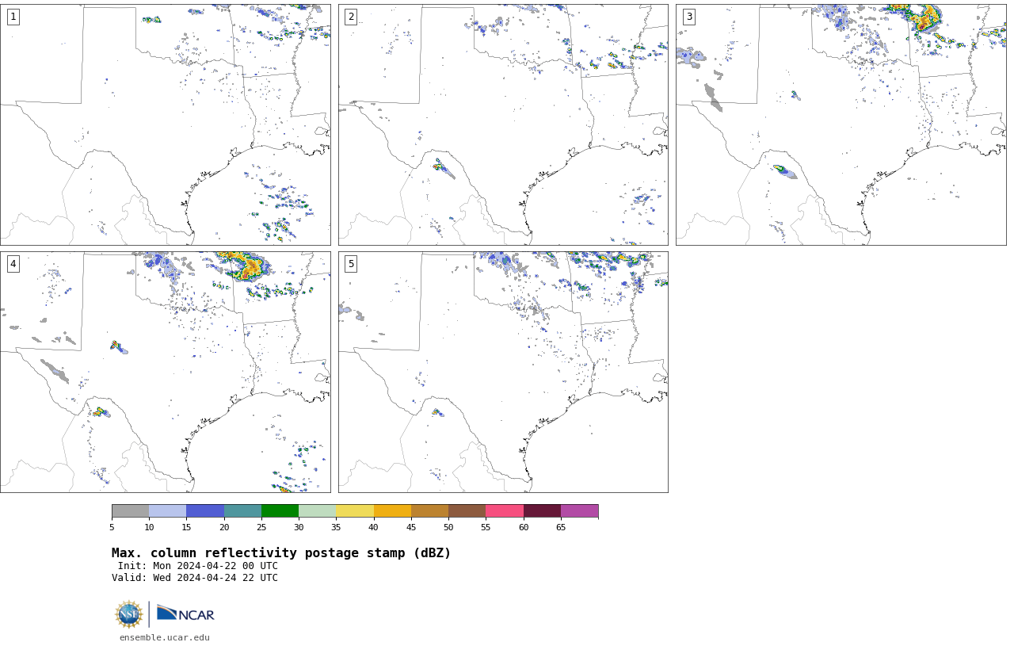Select the member number 2 label box
The height and width of the screenshot is (646, 1014).
point(351,17)
